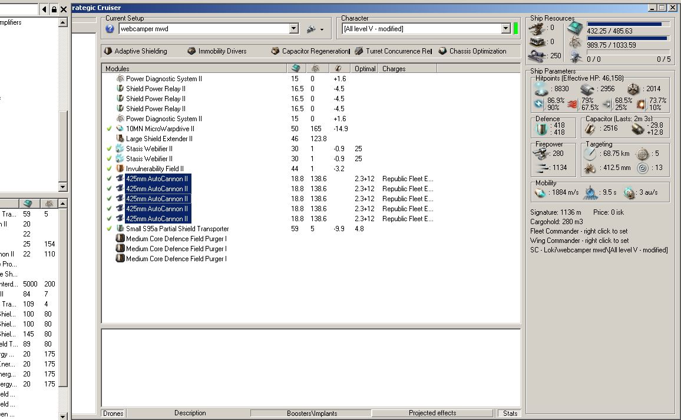This screenshot has width=681, height=420.
Task: Click the armor hitpoints icon showing 2956
Action: 587,89
